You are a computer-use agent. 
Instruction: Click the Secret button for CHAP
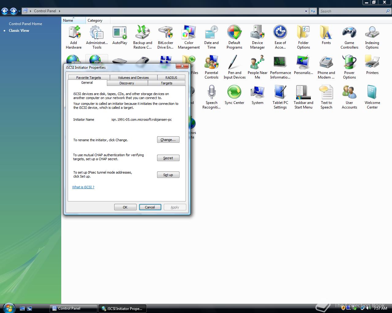click(168, 158)
